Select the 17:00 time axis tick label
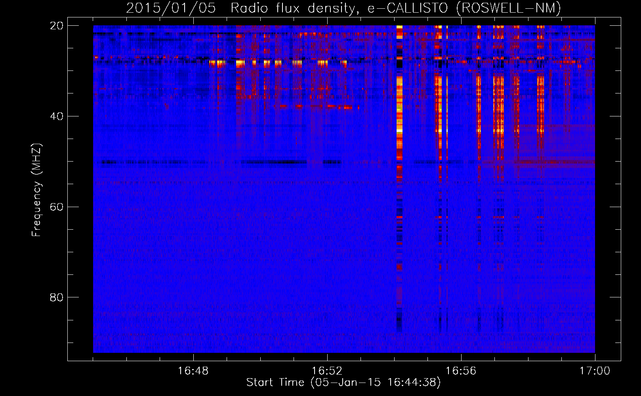Image resolution: width=641 pixels, height=396 pixels. tap(595, 371)
